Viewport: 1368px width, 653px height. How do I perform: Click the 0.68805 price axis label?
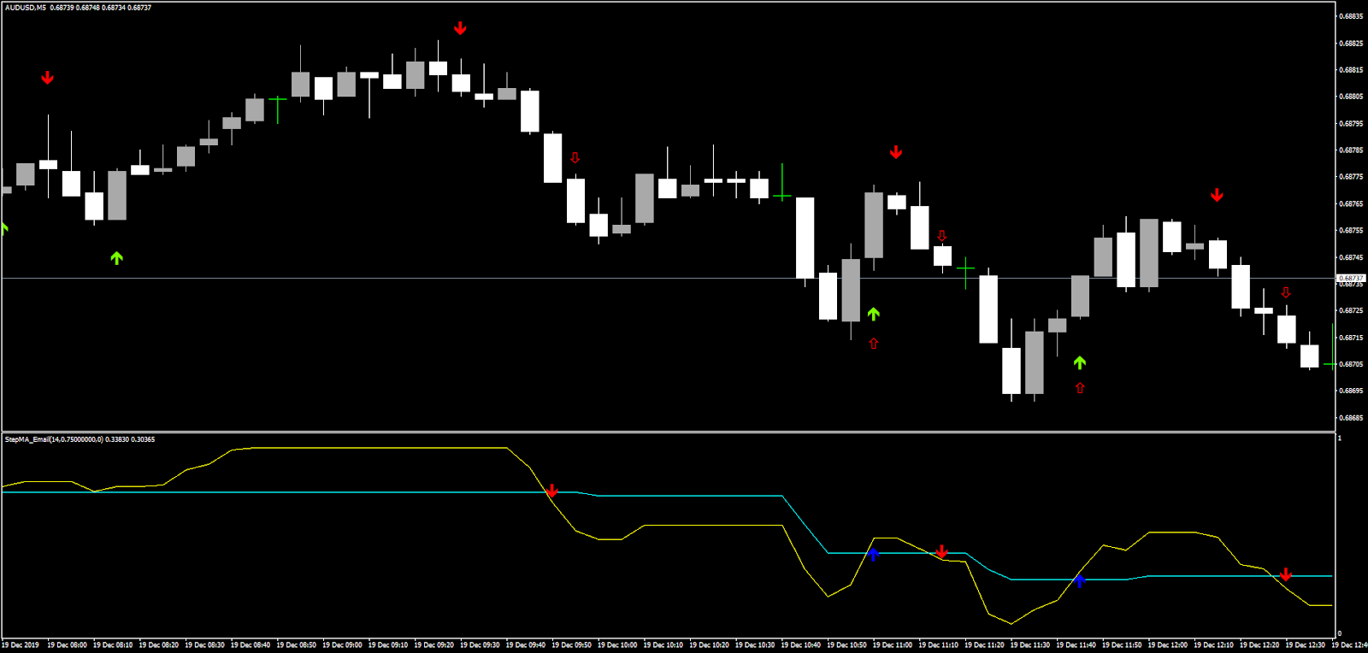1351,97
